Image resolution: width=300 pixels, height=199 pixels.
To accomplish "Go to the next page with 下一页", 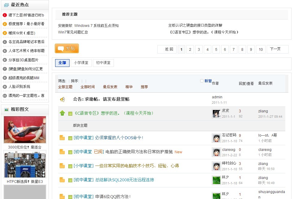I will click(278, 49).
